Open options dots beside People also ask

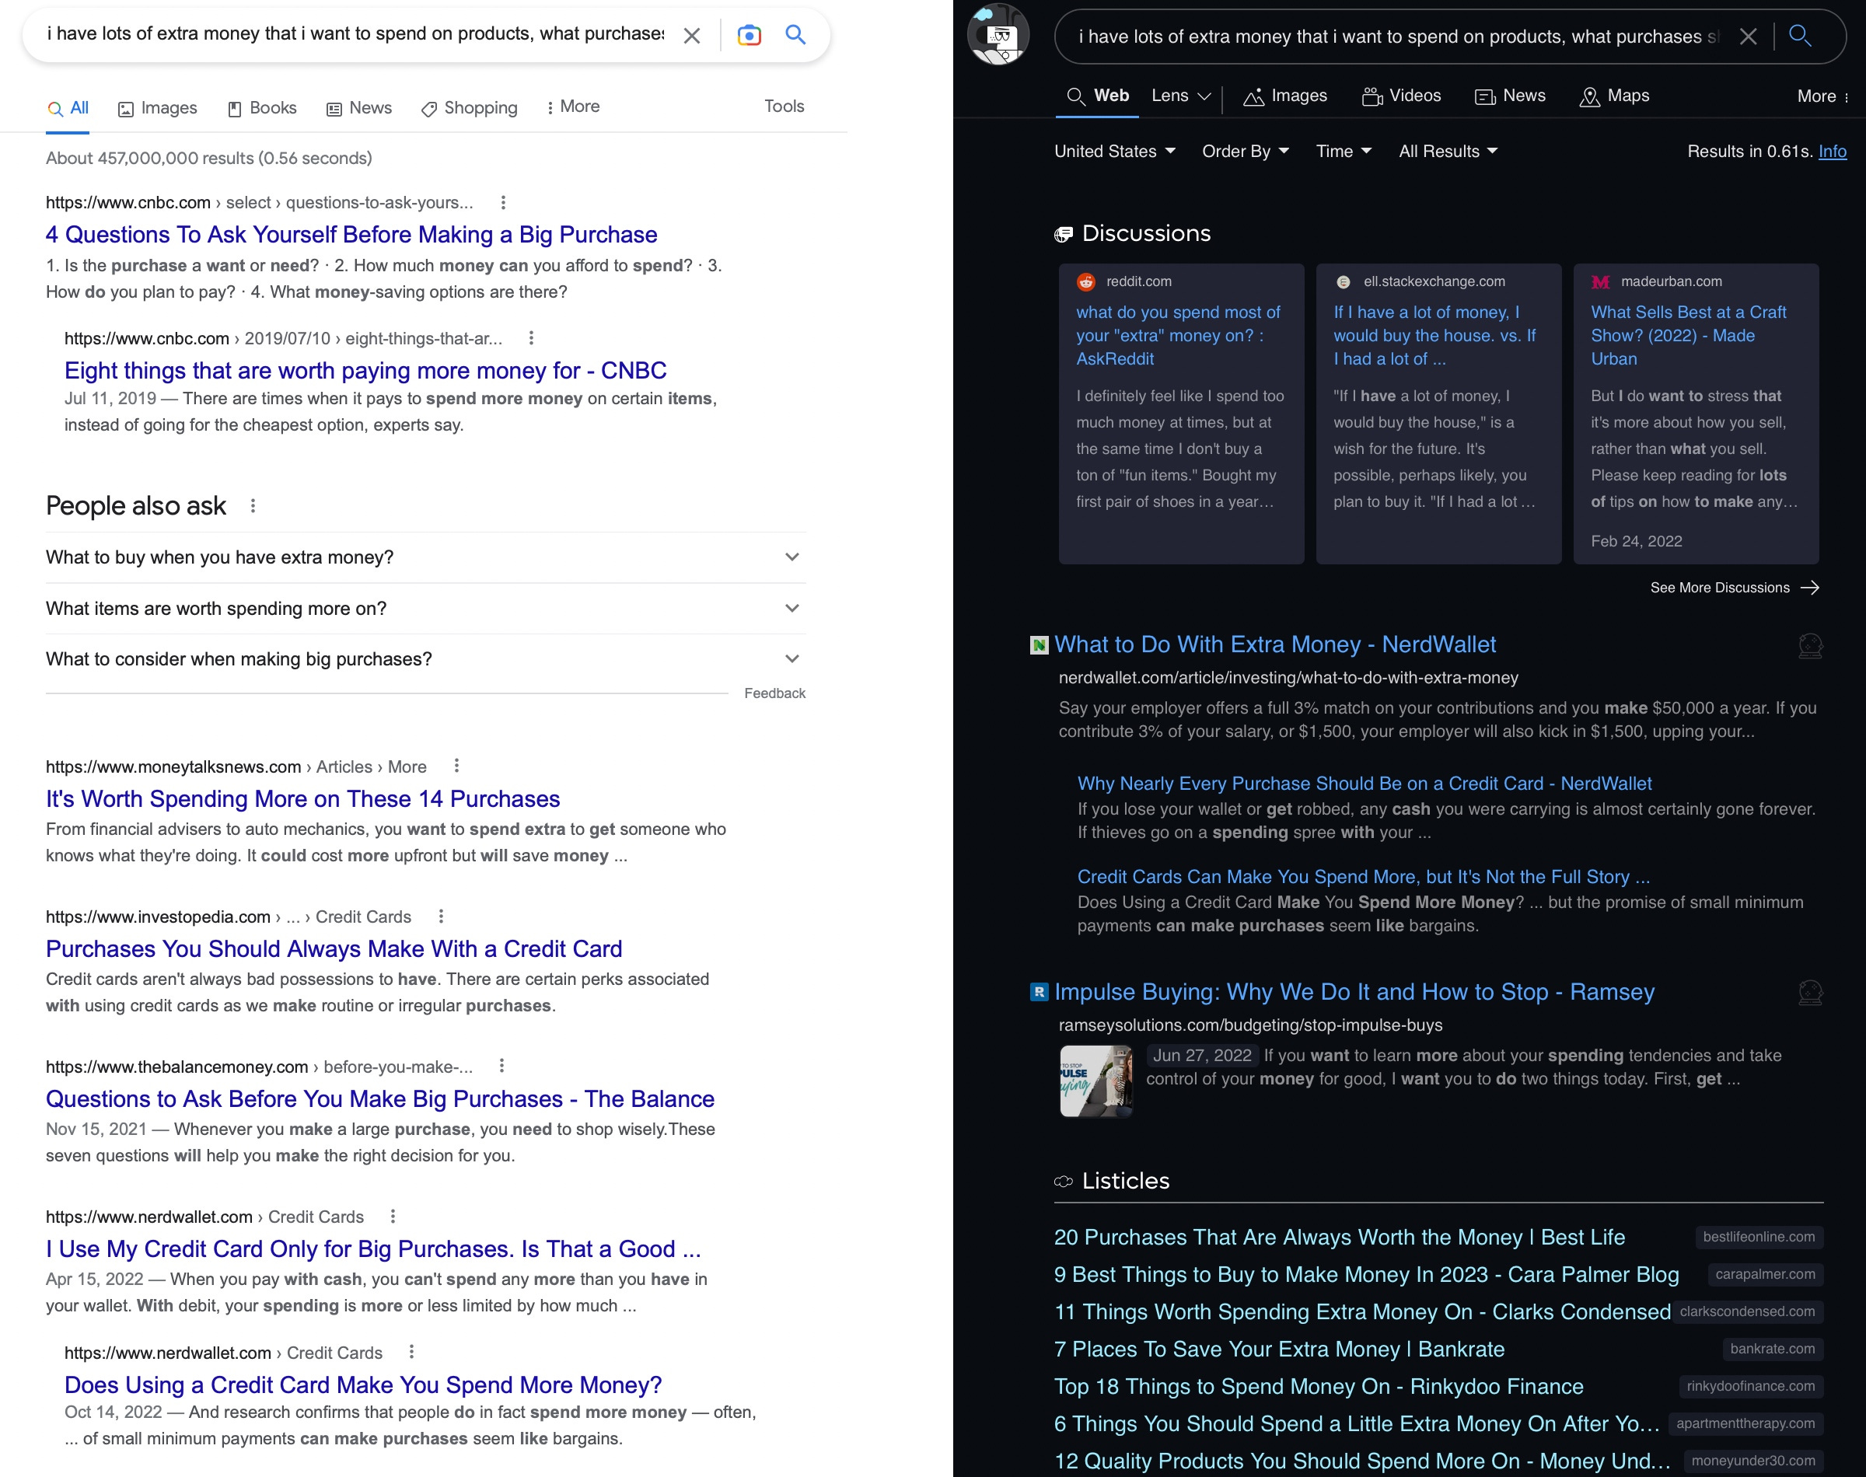click(x=253, y=506)
